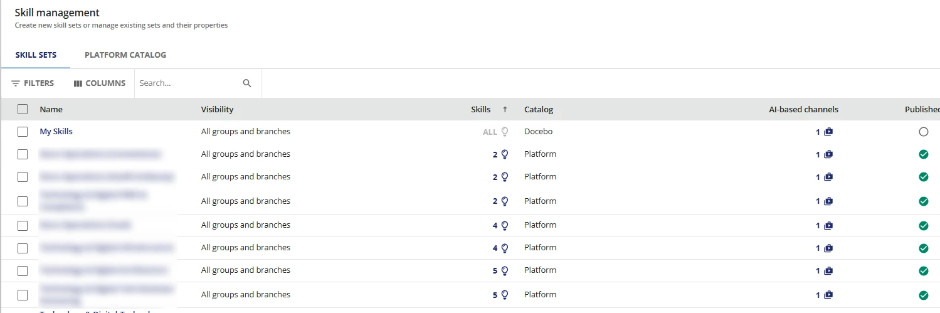940x313 pixels.
Task: Open the Columns chooser
Action: click(x=100, y=83)
